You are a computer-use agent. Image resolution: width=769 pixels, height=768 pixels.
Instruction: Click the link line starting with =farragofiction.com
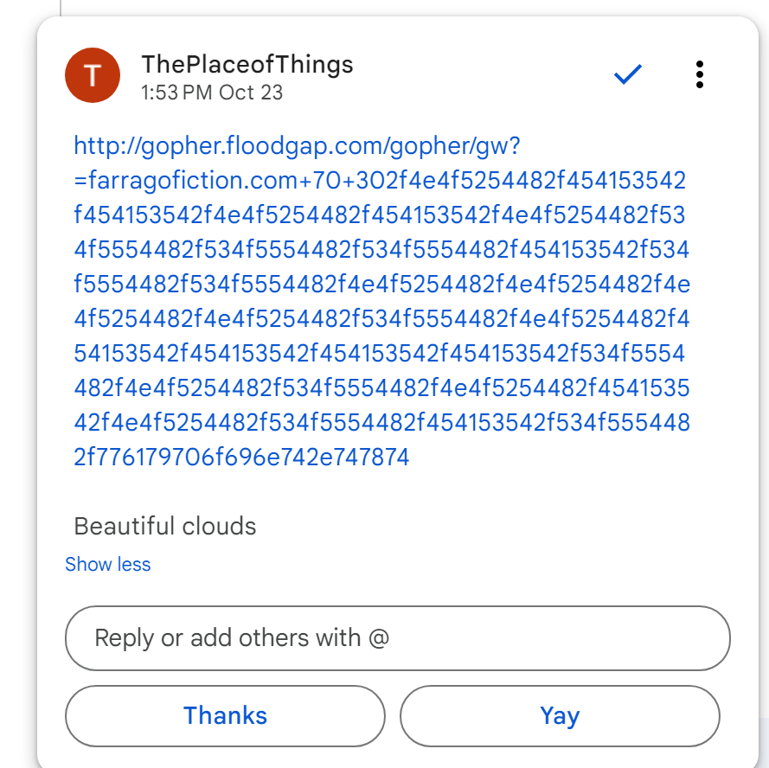[380, 181]
